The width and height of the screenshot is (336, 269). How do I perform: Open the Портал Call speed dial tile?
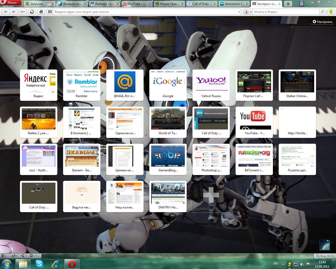[254, 85]
